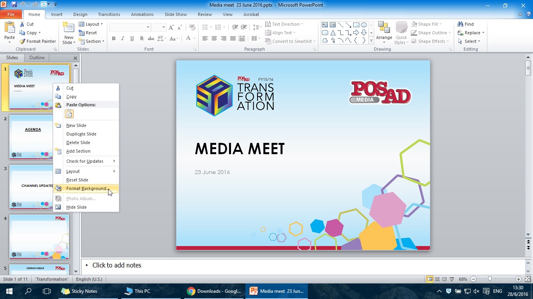Open the Quick Styles gallery
The image size is (533, 299).
pos(401,33)
